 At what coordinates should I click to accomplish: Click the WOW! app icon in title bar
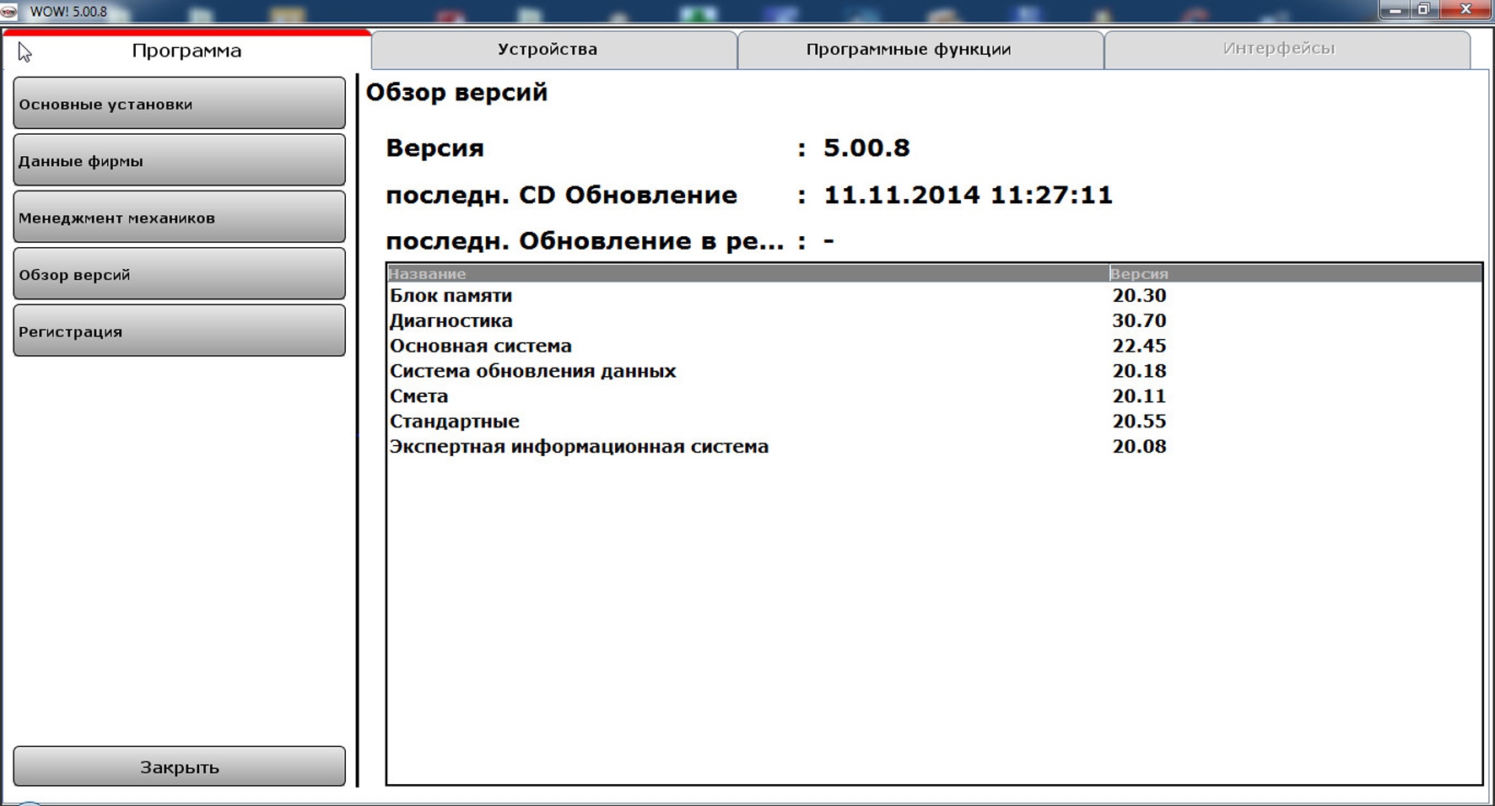click(9, 11)
